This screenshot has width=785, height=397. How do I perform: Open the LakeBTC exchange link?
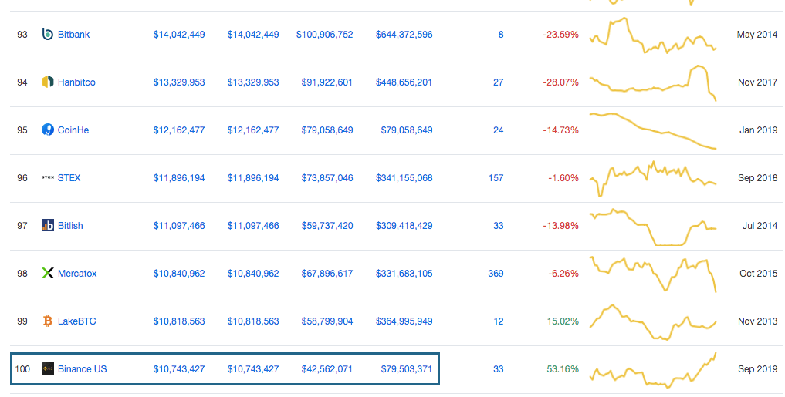click(76, 321)
